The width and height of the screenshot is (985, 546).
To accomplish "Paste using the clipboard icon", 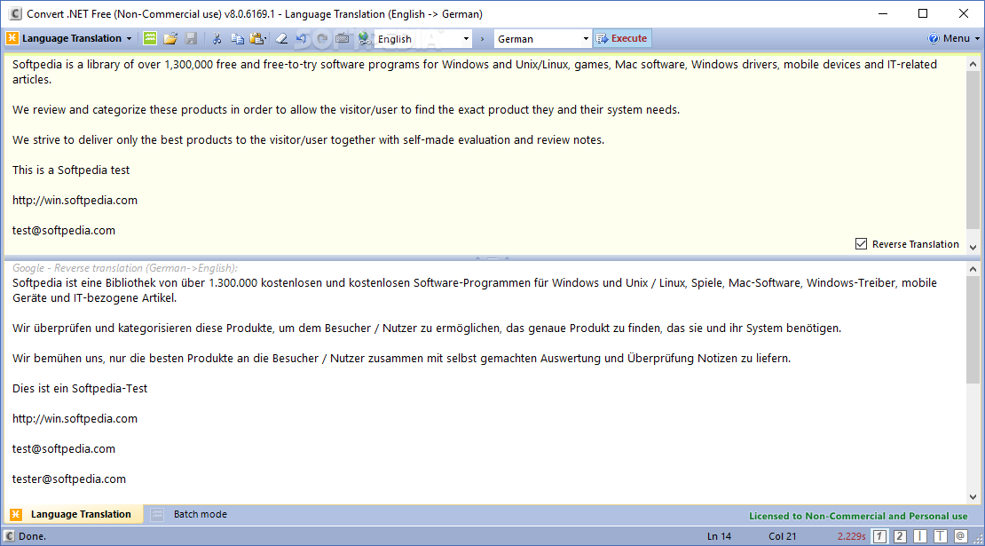I will (256, 38).
